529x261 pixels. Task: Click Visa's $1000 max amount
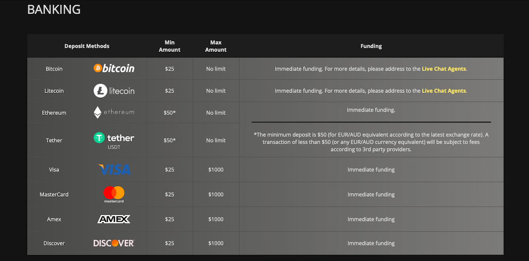[x=216, y=170]
